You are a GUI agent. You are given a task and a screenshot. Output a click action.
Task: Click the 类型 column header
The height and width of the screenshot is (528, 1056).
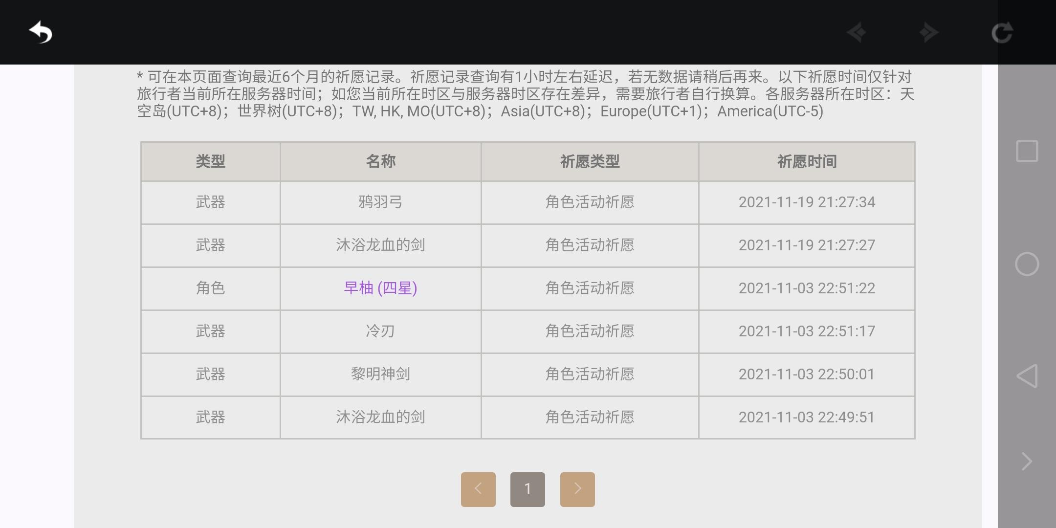[x=211, y=161]
